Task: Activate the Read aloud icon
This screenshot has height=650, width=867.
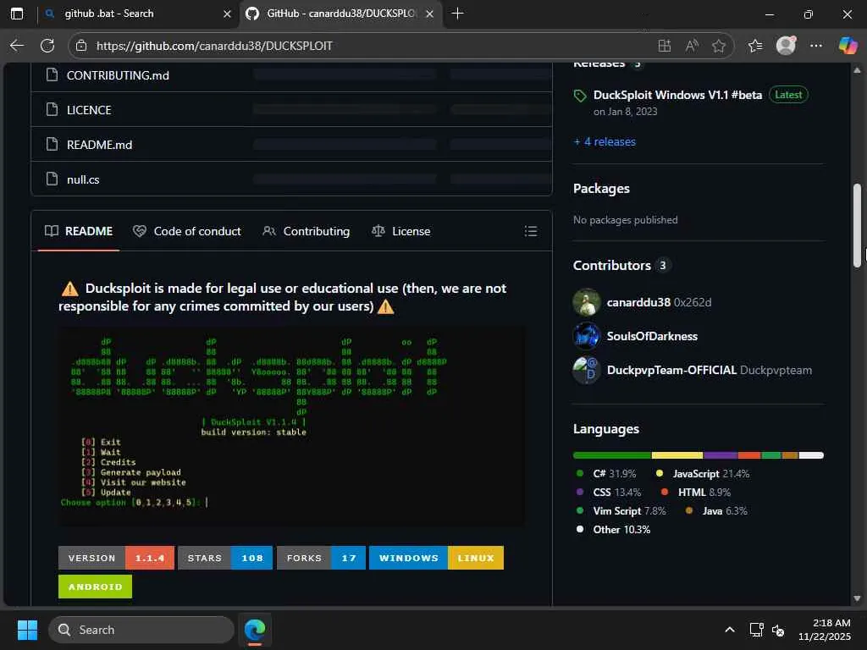Action: tap(691, 46)
